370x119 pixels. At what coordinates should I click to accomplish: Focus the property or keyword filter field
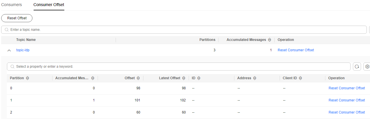179,67
